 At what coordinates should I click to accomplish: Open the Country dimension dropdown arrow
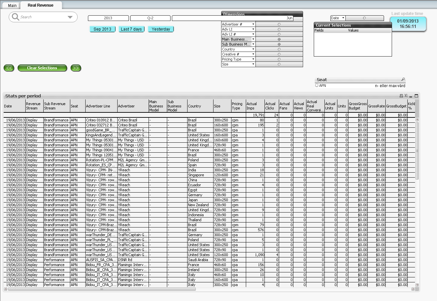tap(253, 49)
